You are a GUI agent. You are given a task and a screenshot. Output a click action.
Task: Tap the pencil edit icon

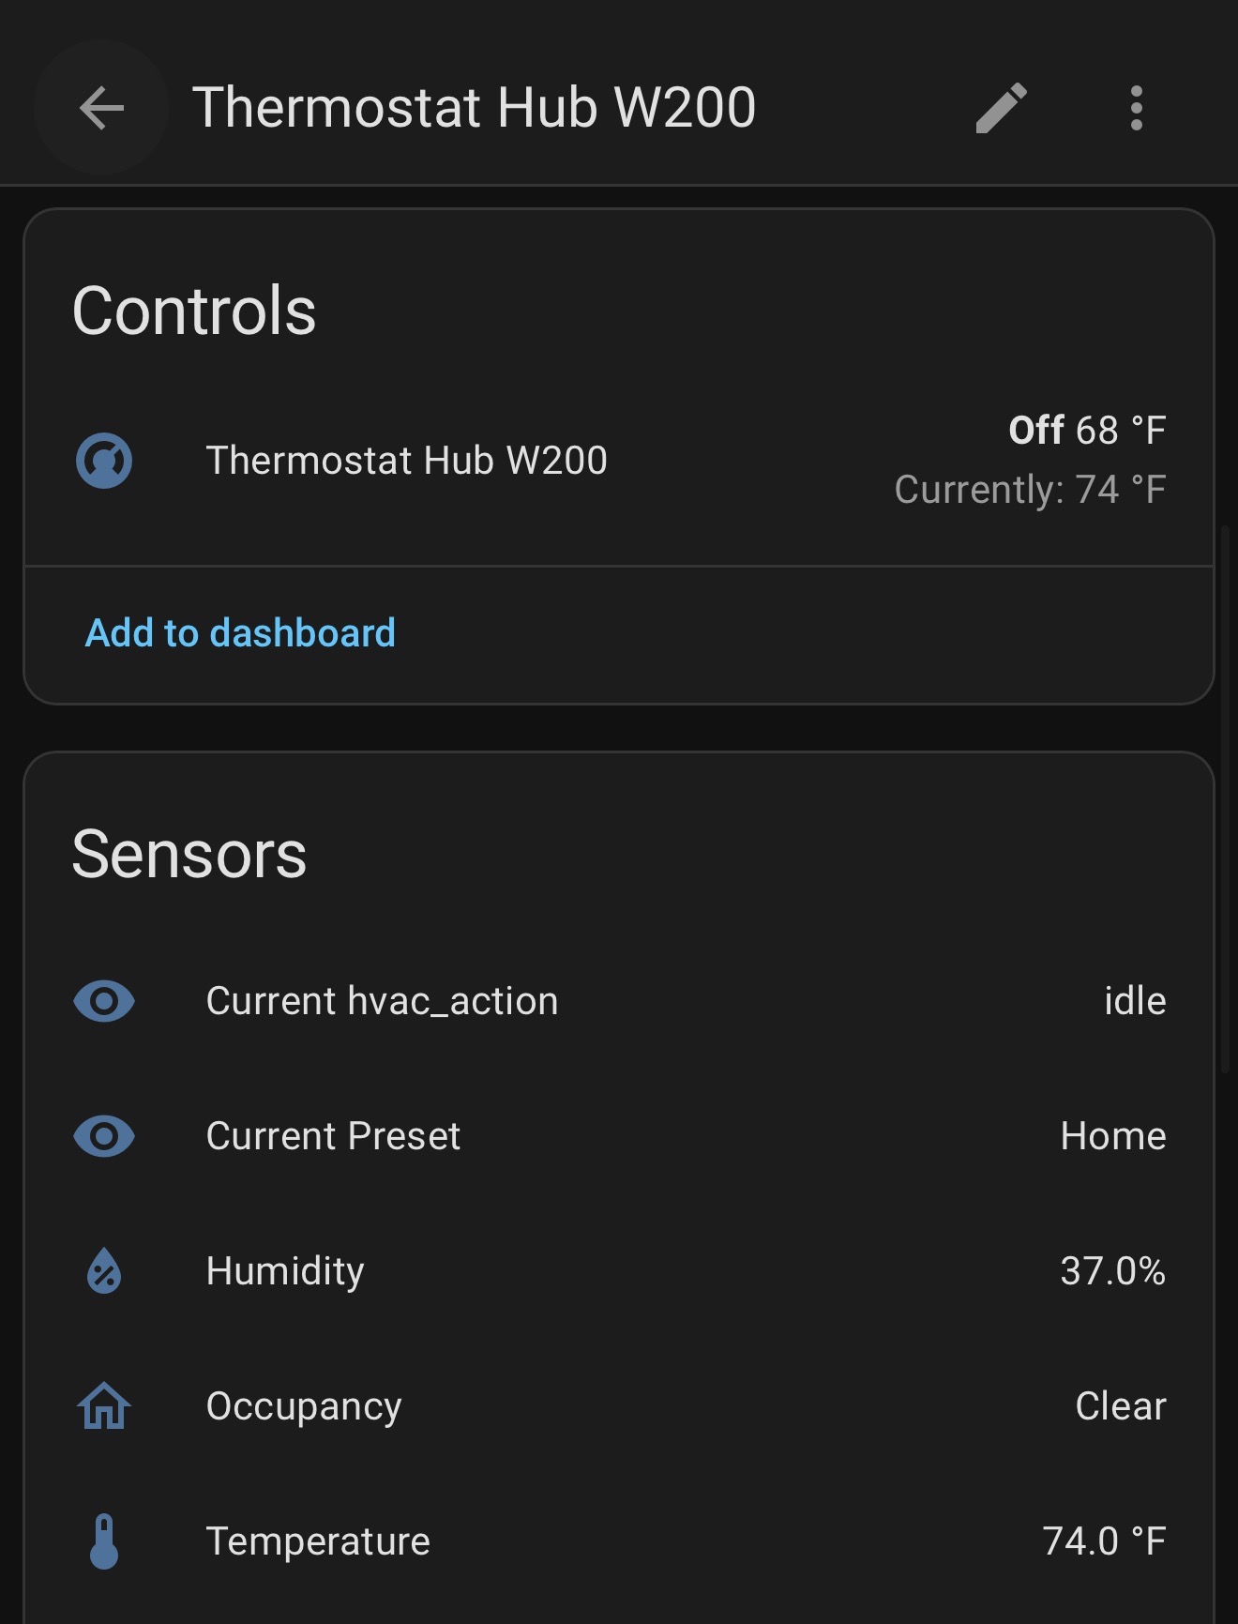pos(1002,108)
